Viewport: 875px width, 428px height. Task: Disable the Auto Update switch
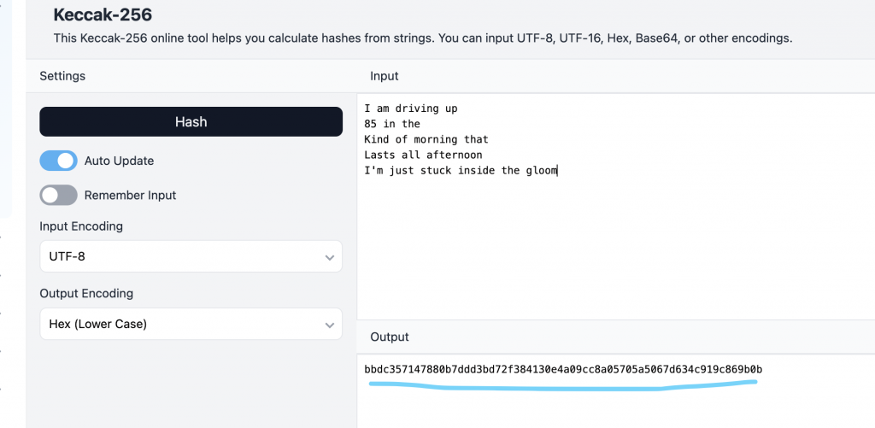tap(58, 161)
